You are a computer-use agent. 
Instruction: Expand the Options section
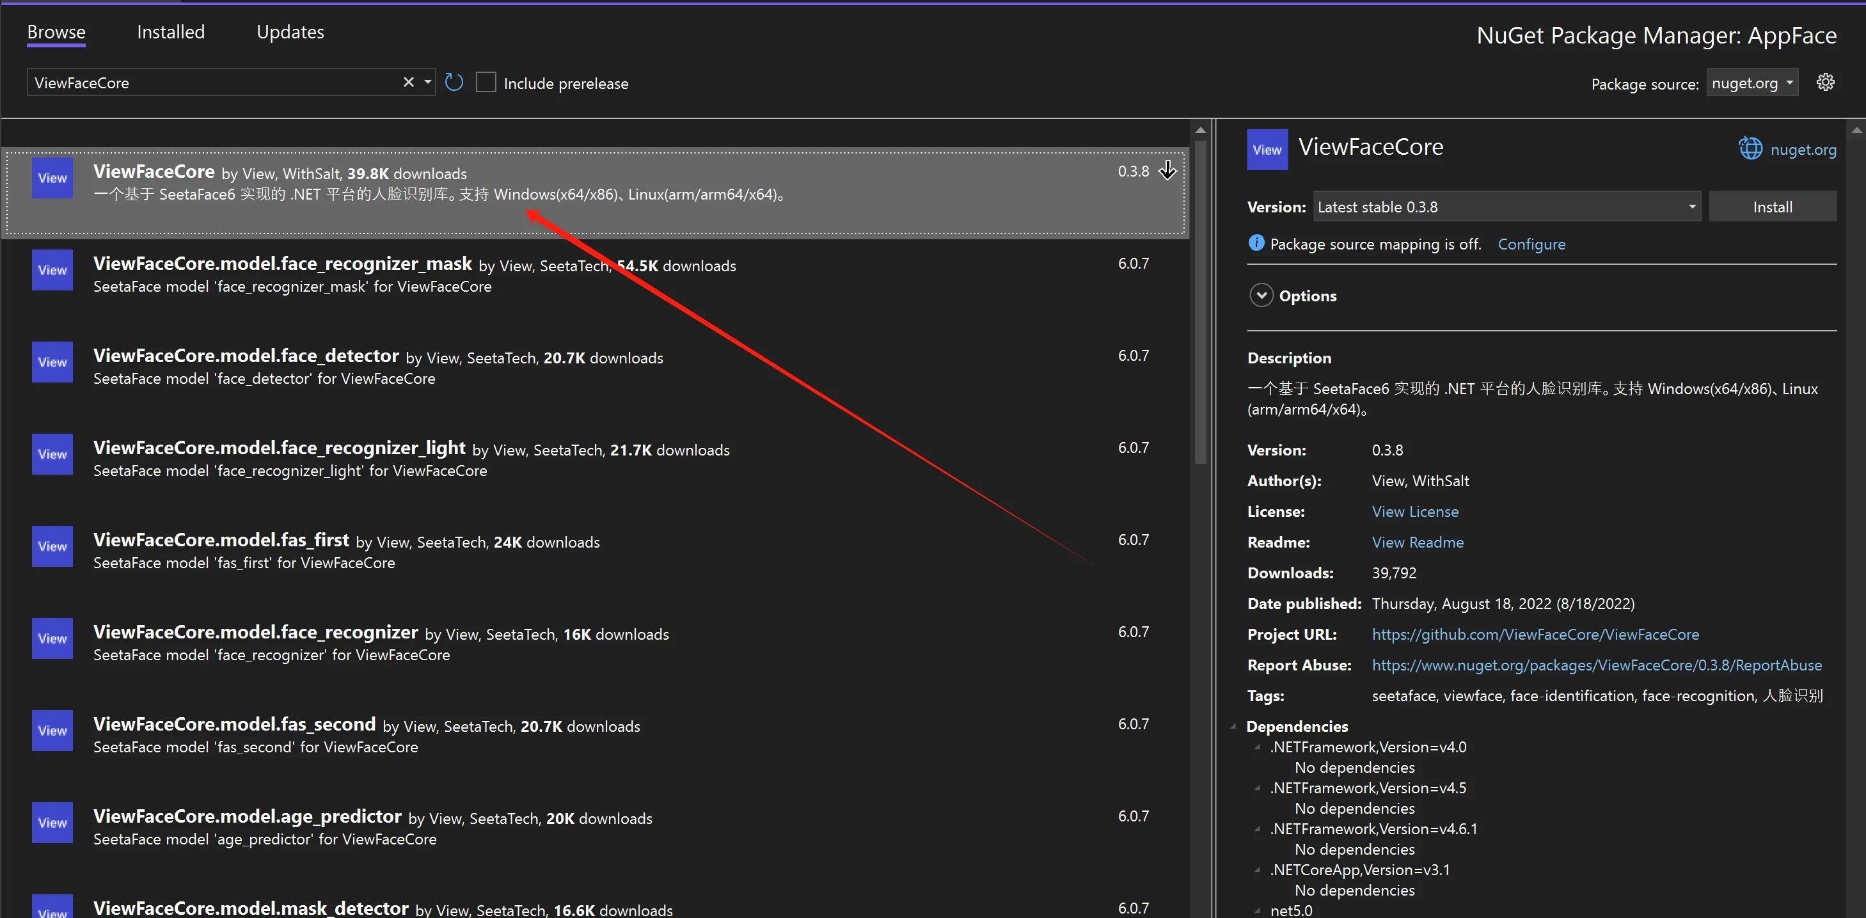click(1261, 296)
